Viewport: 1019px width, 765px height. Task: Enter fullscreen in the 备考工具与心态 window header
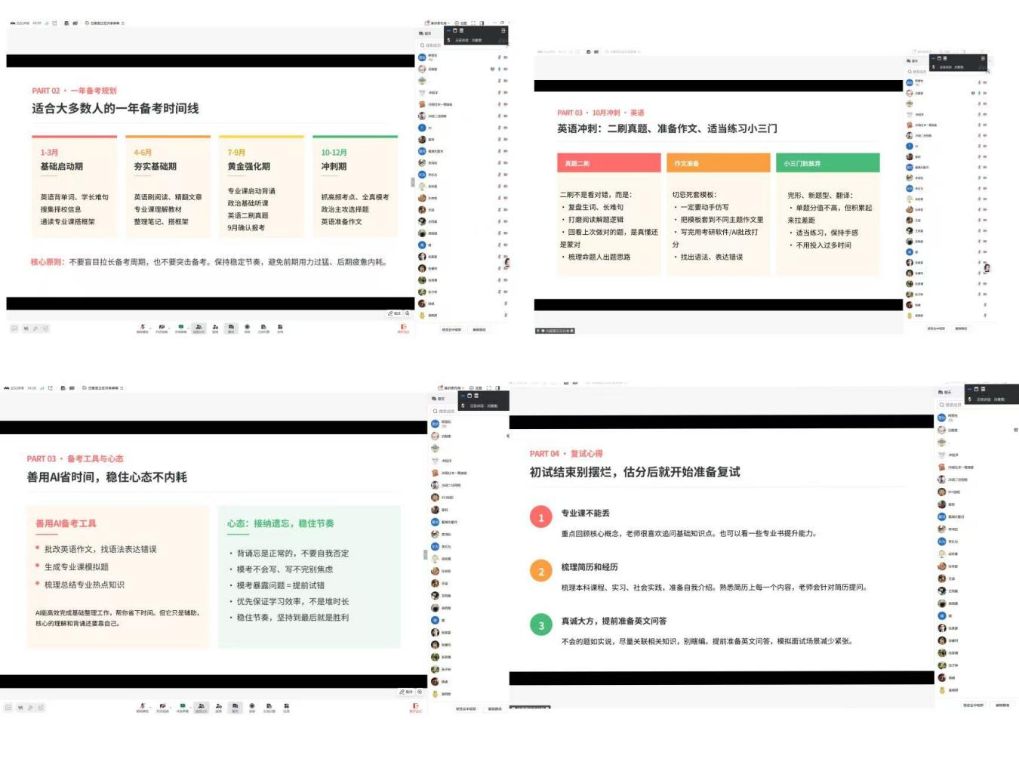point(488,388)
